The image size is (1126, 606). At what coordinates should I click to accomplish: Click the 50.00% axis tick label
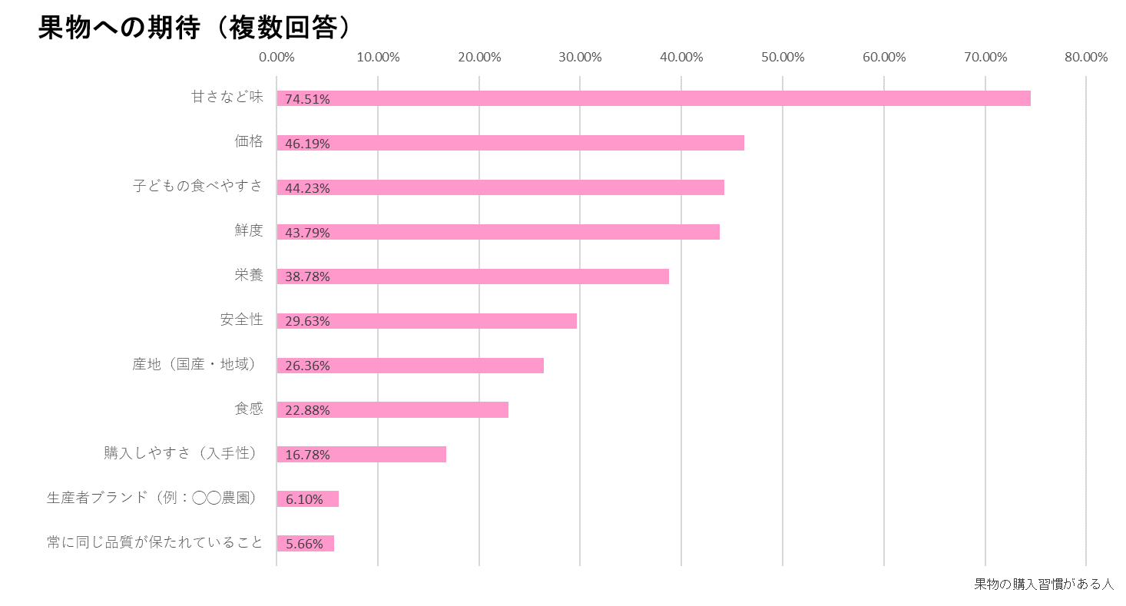point(782,58)
